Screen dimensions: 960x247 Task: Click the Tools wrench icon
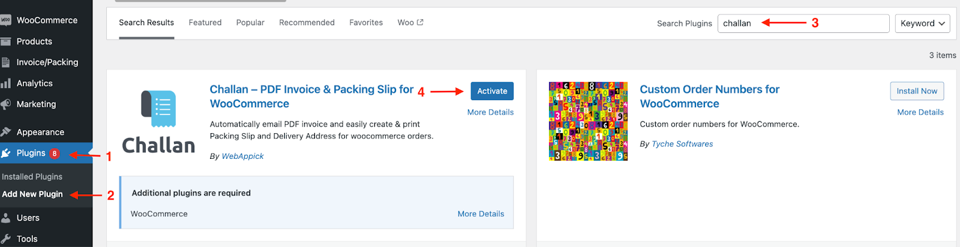point(5,239)
